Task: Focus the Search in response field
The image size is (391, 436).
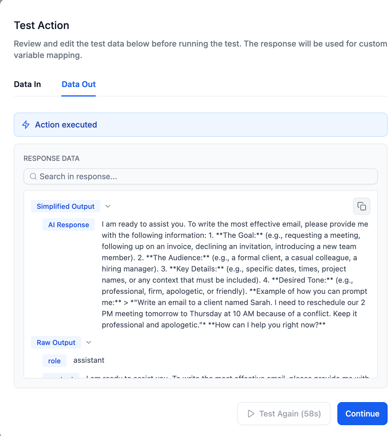Action: coord(201,176)
